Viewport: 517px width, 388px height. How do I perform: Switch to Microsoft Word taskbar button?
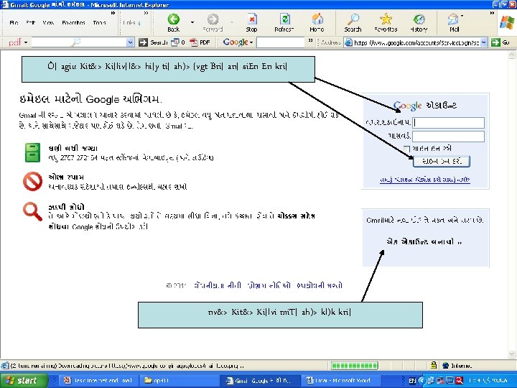[x=342, y=380]
